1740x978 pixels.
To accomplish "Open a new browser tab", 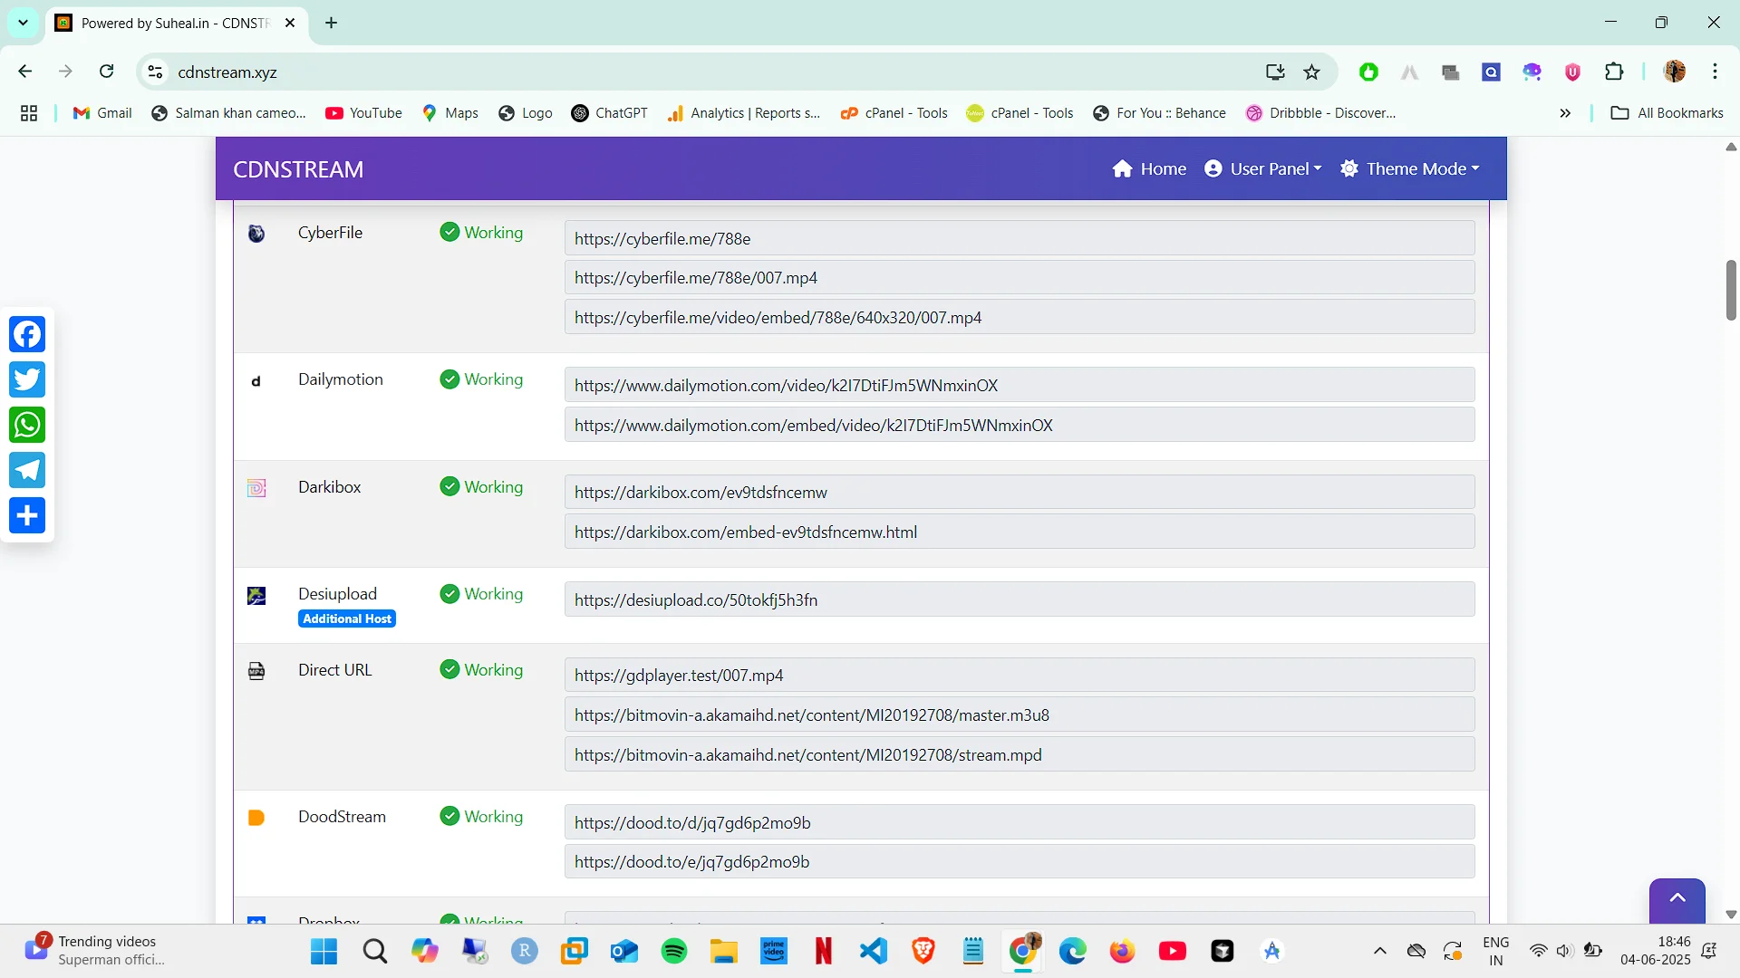I will (x=332, y=23).
